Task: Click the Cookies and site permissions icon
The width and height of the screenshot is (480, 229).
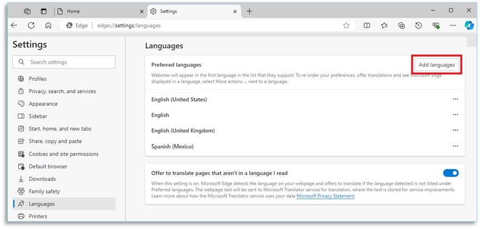Action: (21, 154)
